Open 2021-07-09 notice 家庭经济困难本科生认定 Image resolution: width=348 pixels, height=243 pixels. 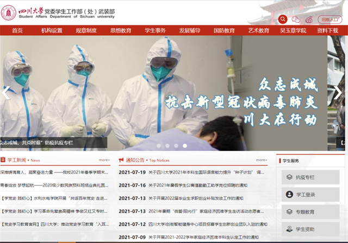[203, 237]
